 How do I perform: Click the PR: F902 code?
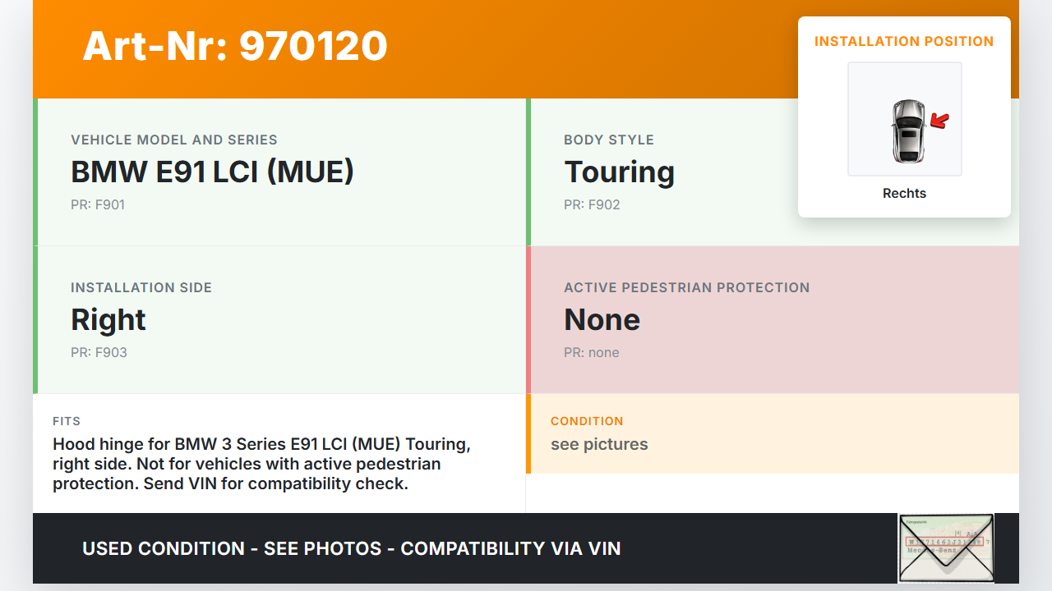pos(592,204)
